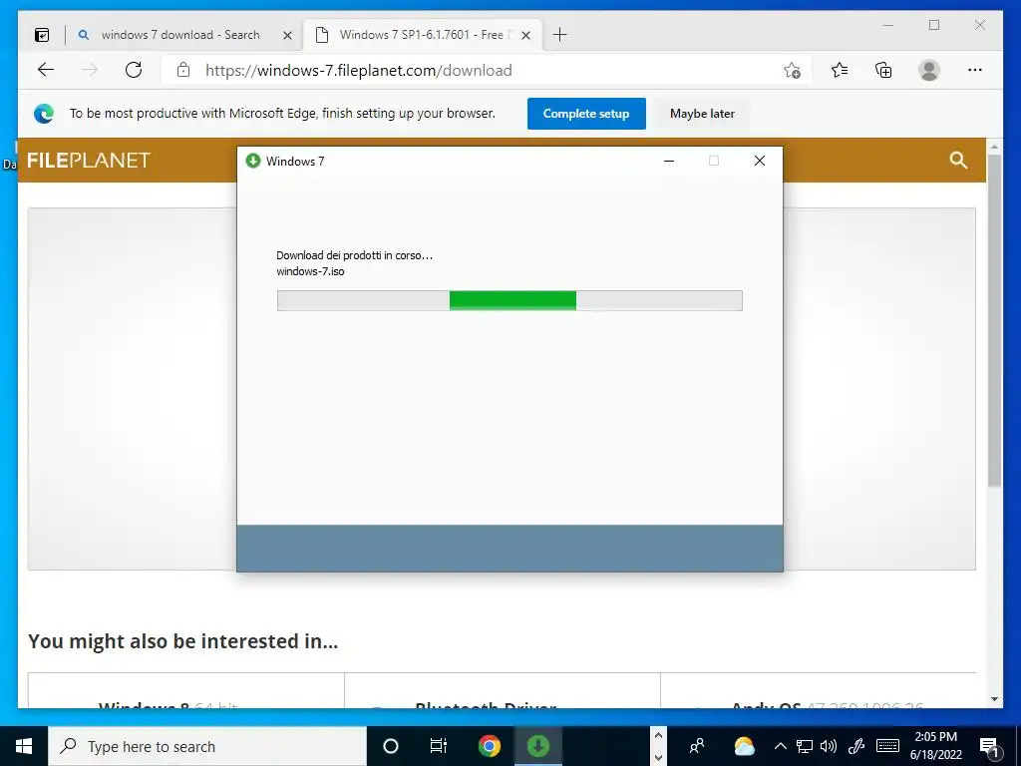The width and height of the screenshot is (1021, 766).
Task: Open the browser profile avatar
Action: (929, 70)
